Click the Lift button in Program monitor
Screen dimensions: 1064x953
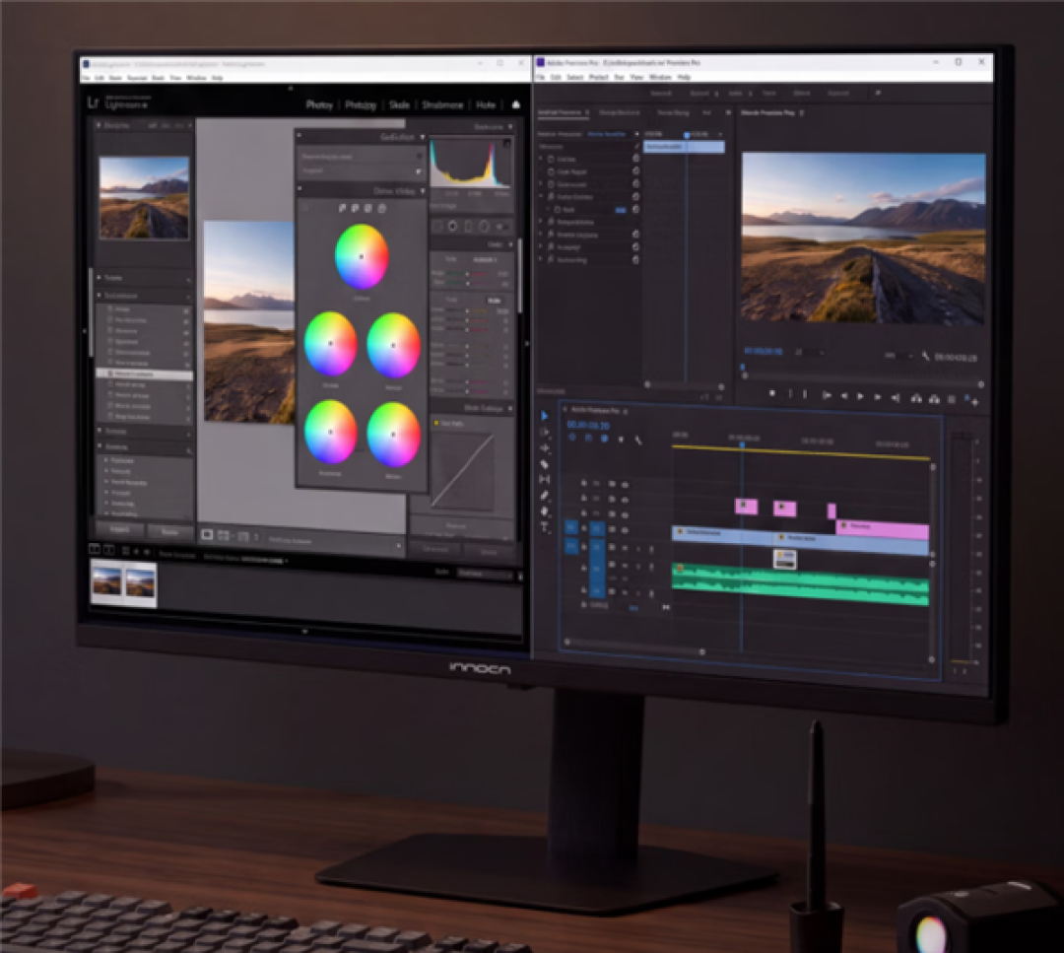[916, 398]
